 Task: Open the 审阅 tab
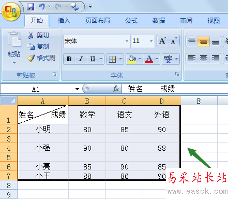186,21
